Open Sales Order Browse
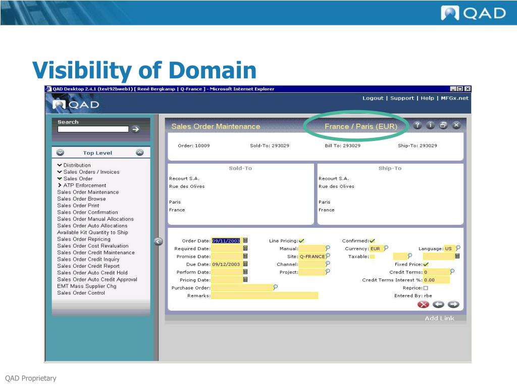Screen dimensions: 517x388 click(x=81, y=199)
